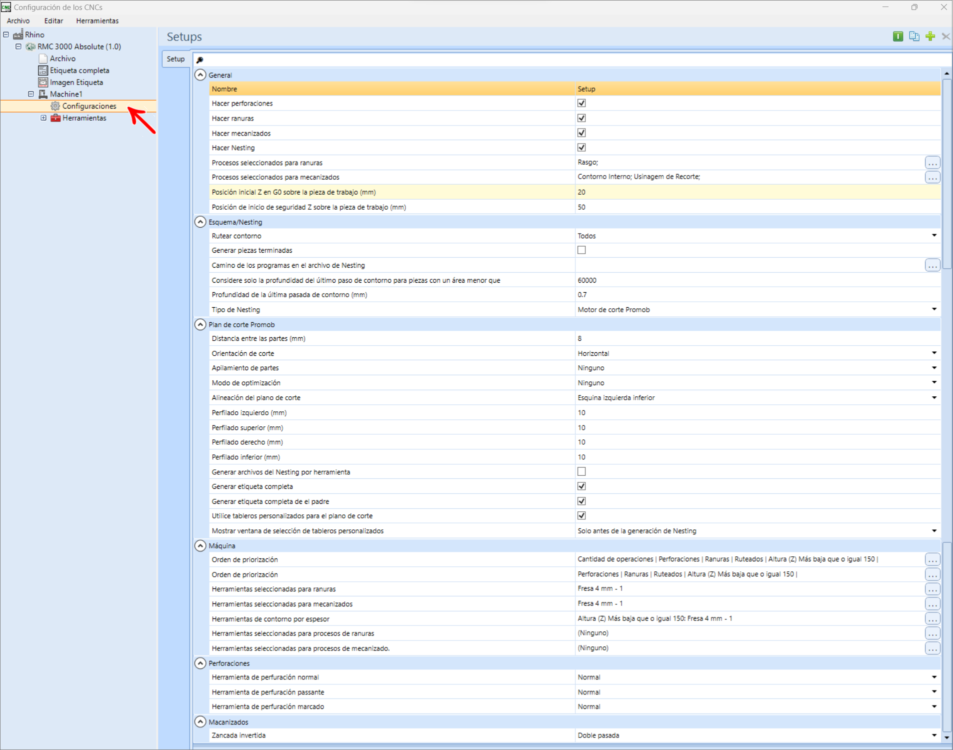Toggle Generar etiqueta completa checkbox
The height and width of the screenshot is (750, 953).
[x=581, y=486]
